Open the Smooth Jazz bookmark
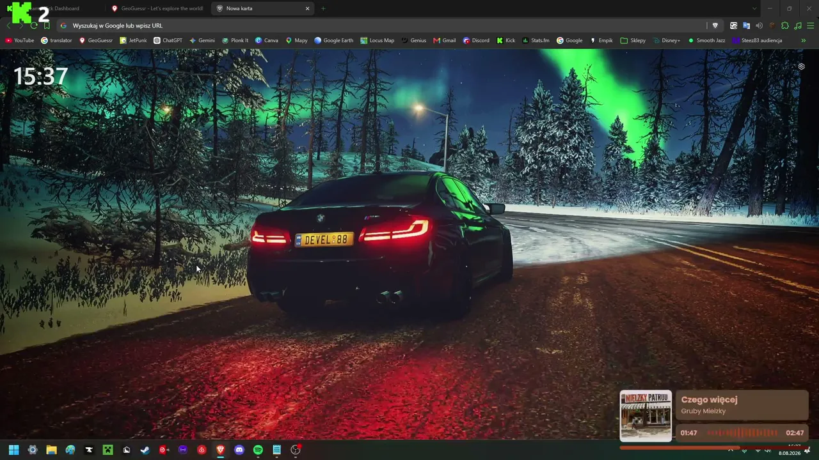The width and height of the screenshot is (819, 460). coord(706,40)
